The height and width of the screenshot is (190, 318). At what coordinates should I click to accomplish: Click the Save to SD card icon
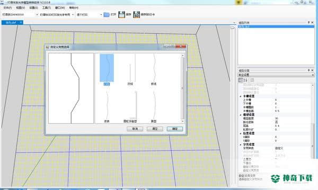(137, 15)
